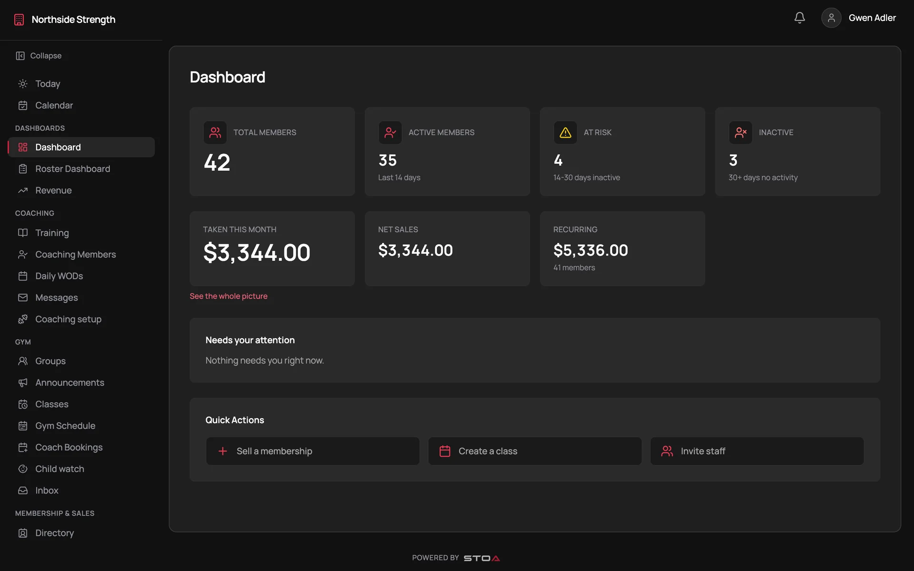Click the people icon on Invite staff

[667, 451]
